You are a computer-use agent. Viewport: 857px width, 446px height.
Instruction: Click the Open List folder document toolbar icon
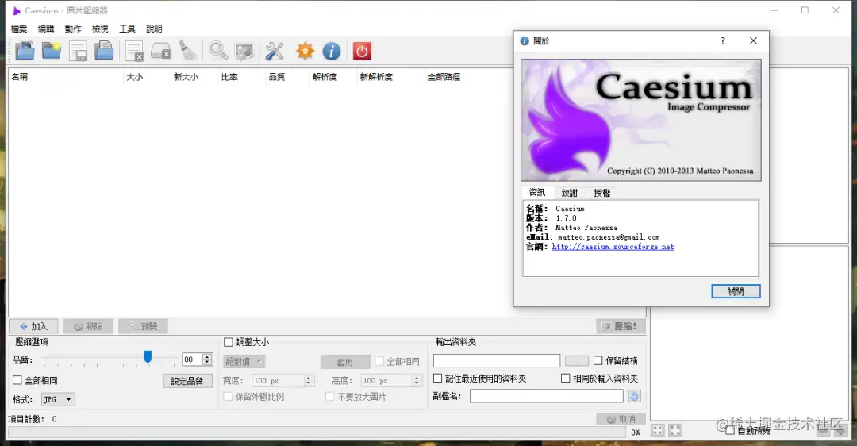coord(104,51)
